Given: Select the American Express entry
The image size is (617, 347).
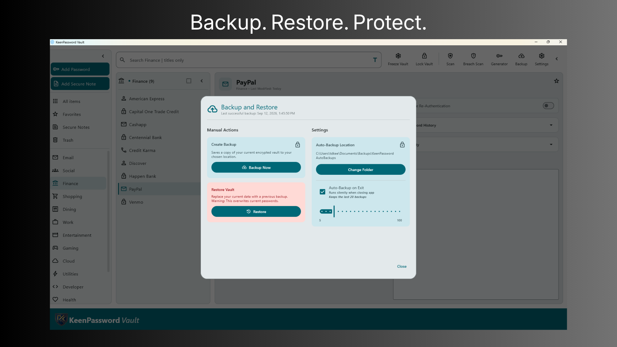Looking at the screenshot, I should (160, 99).
